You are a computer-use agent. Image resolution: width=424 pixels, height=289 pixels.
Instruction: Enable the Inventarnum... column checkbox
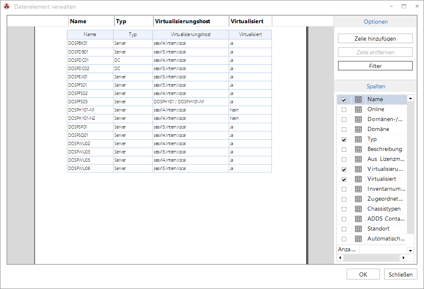click(344, 189)
